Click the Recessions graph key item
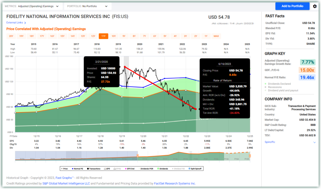Screen dimensions: 321x189 click(x=273, y=87)
